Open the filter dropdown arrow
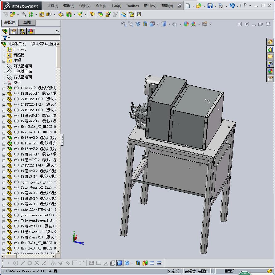Image resolution: width=275 pixels, height=275 pixels. pyautogui.click(x=9, y=38)
